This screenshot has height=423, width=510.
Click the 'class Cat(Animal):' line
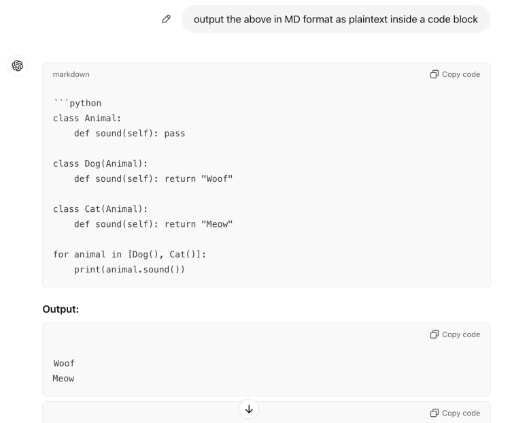100,208
